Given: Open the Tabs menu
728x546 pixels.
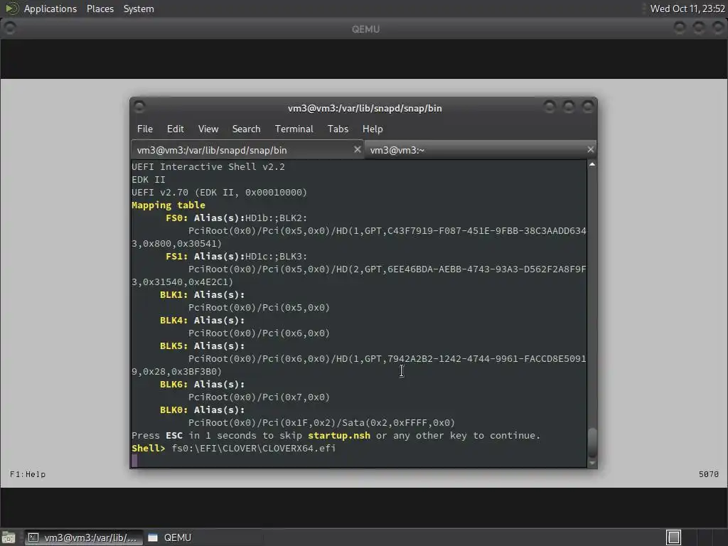Looking at the screenshot, I should pyautogui.click(x=338, y=129).
